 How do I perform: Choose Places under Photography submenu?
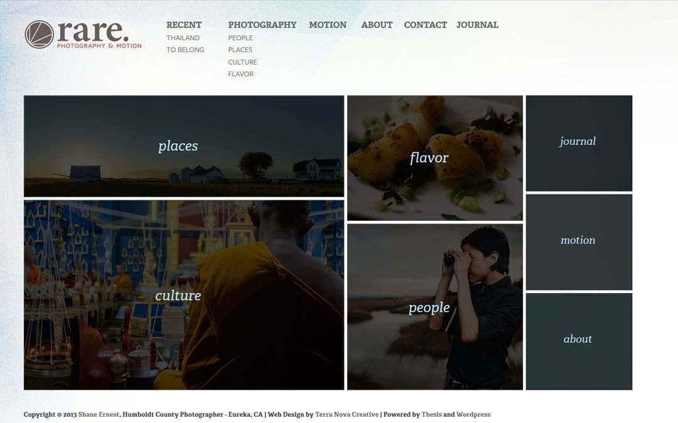[x=240, y=50]
